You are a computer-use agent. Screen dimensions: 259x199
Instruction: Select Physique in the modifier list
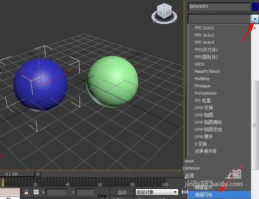[x=203, y=86]
